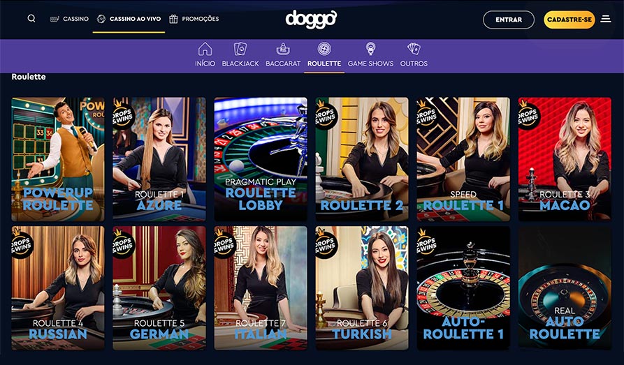This screenshot has width=624, height=365.
Task: Open the PowerUp Roulette game
Action: [58, 159]
